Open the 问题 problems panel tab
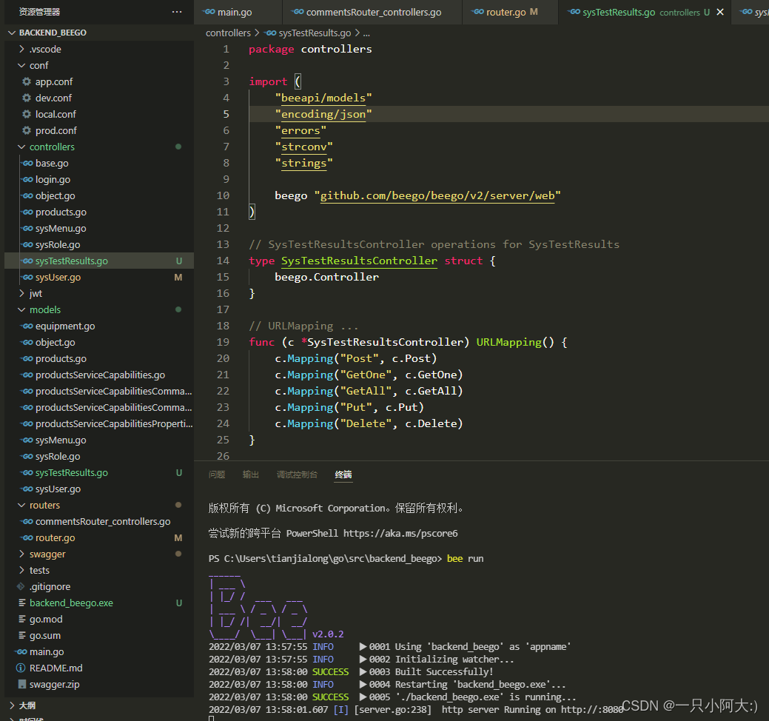Viewport: 769px width, 721px height. (x=217, y=474)
